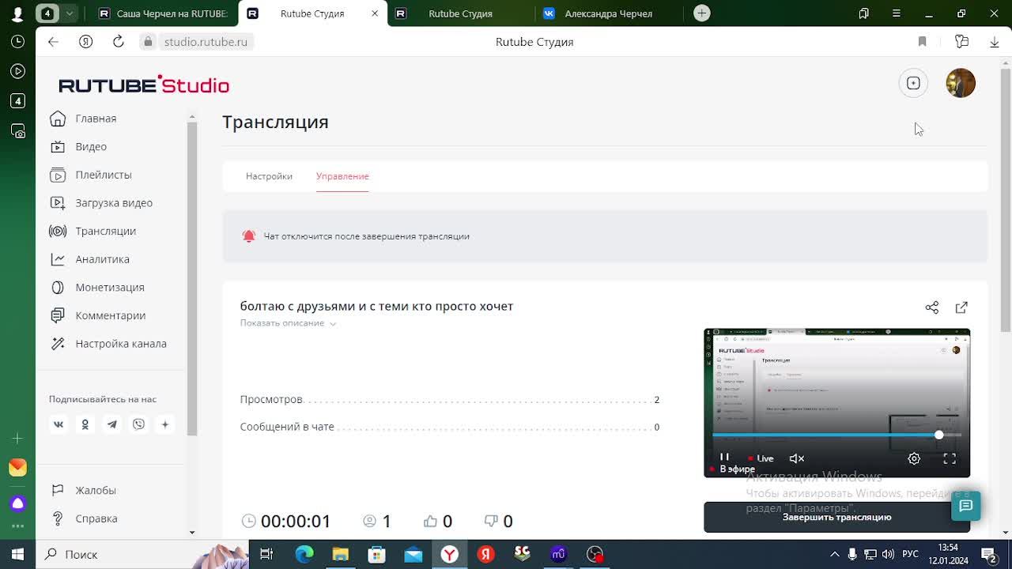Open the Alice assistant in side panel
Image resolution: width=1012 pixels, height=569 pixels.
[17, 503]
